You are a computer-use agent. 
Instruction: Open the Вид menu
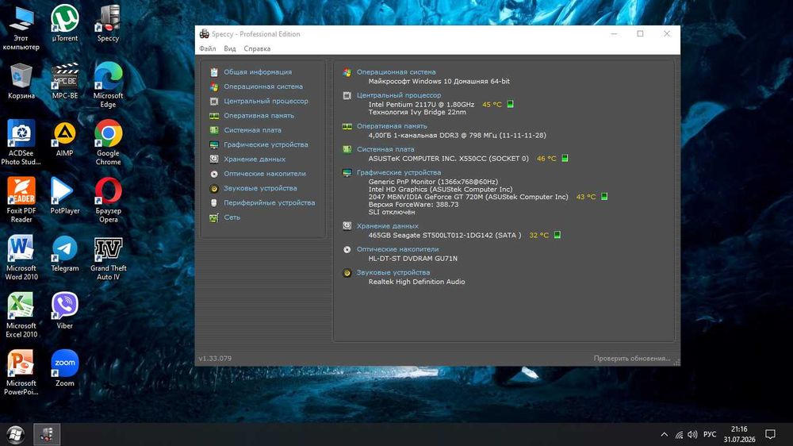coord(230,48)
